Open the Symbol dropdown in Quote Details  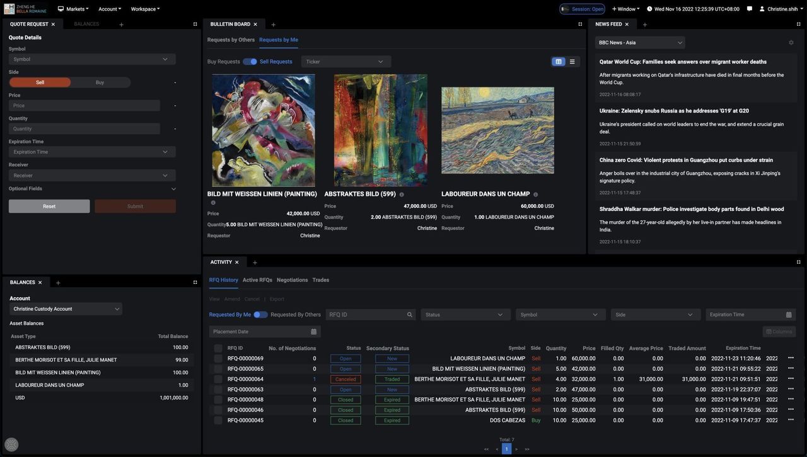tap(92, 59)
